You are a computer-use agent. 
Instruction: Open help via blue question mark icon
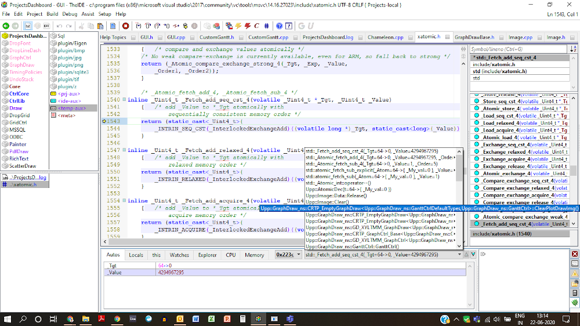point(280,26)
